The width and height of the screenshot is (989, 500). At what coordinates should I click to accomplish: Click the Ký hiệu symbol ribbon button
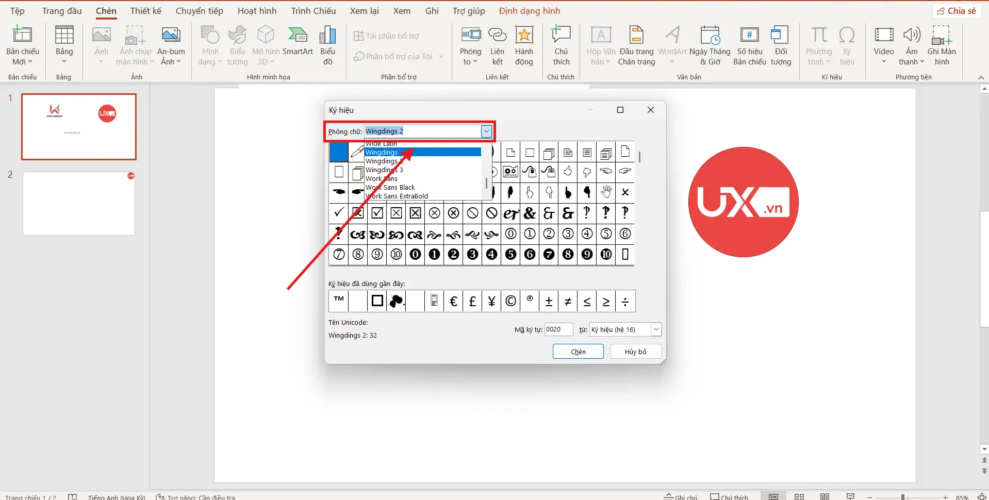pos(847,46)
